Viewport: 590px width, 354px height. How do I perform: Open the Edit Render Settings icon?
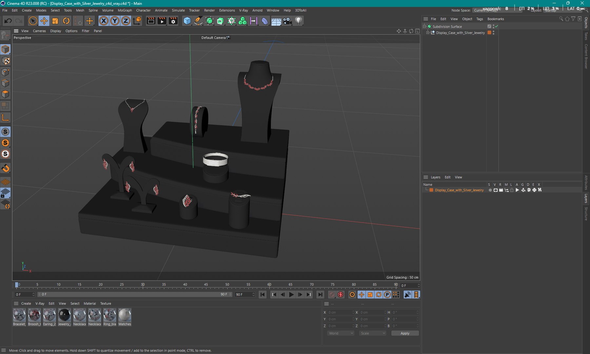coord(173,21)
